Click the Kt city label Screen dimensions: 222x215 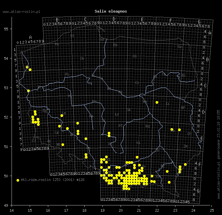tap(108, 160)
